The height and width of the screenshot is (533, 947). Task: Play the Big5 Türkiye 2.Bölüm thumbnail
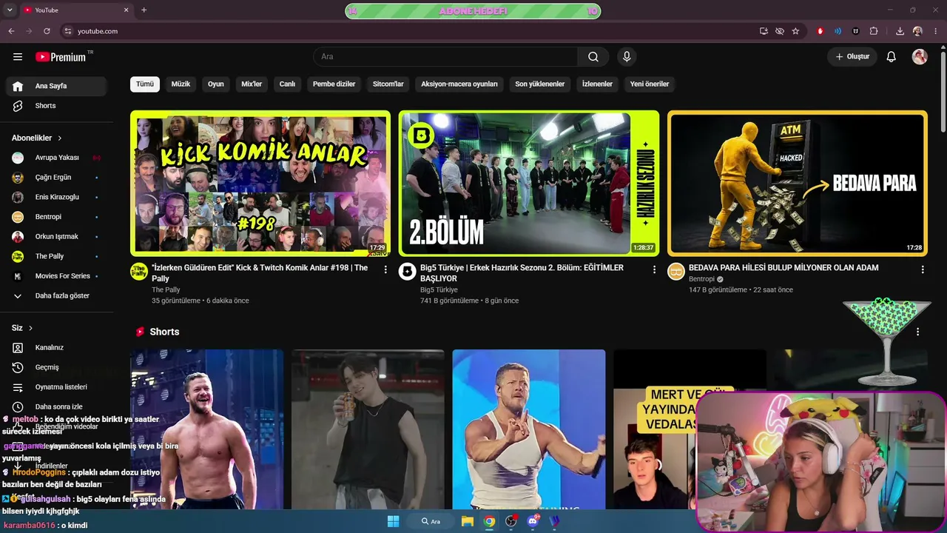click(529, 184)
